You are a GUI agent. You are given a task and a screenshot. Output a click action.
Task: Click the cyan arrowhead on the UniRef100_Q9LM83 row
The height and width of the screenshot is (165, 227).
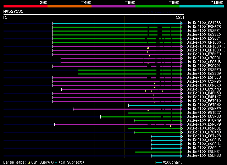(182, 156)
